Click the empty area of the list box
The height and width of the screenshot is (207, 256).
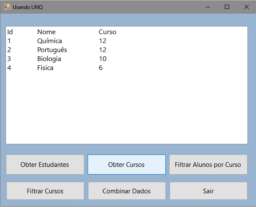[x=127, y=108]
